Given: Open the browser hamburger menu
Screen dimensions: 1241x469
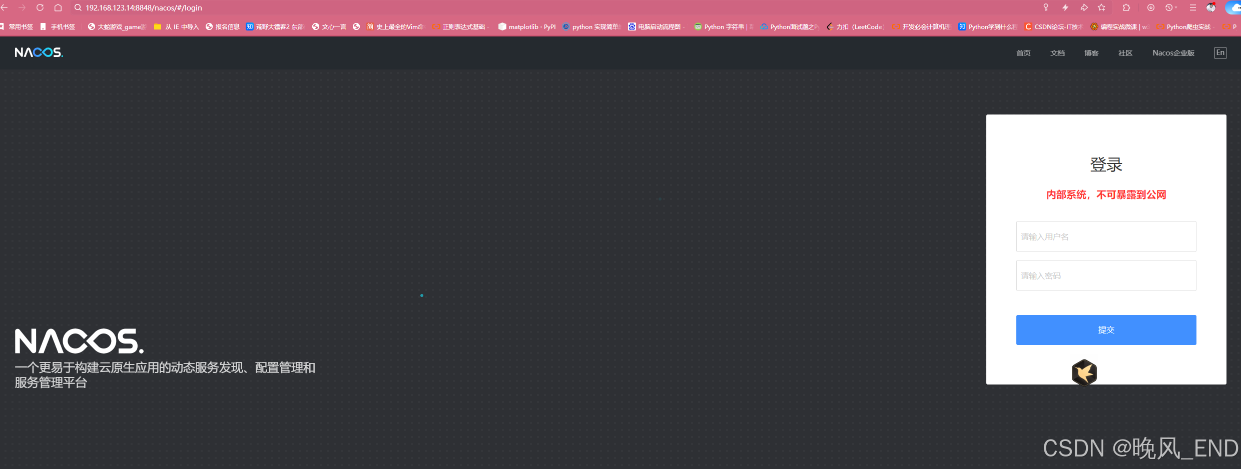Looking at the screenshot, I should tap(1192, 7).
